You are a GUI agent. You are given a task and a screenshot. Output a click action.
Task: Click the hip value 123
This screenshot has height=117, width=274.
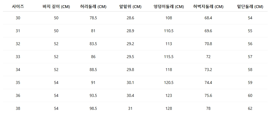[169, 95]
